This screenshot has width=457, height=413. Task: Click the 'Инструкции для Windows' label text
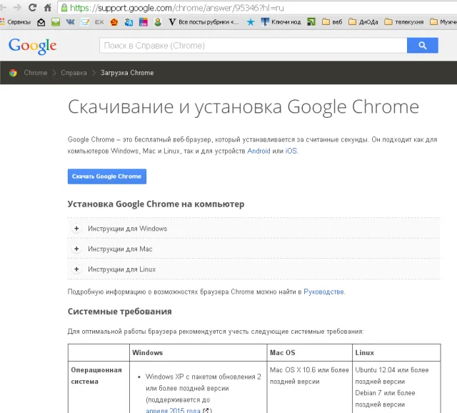pos(127,229)
